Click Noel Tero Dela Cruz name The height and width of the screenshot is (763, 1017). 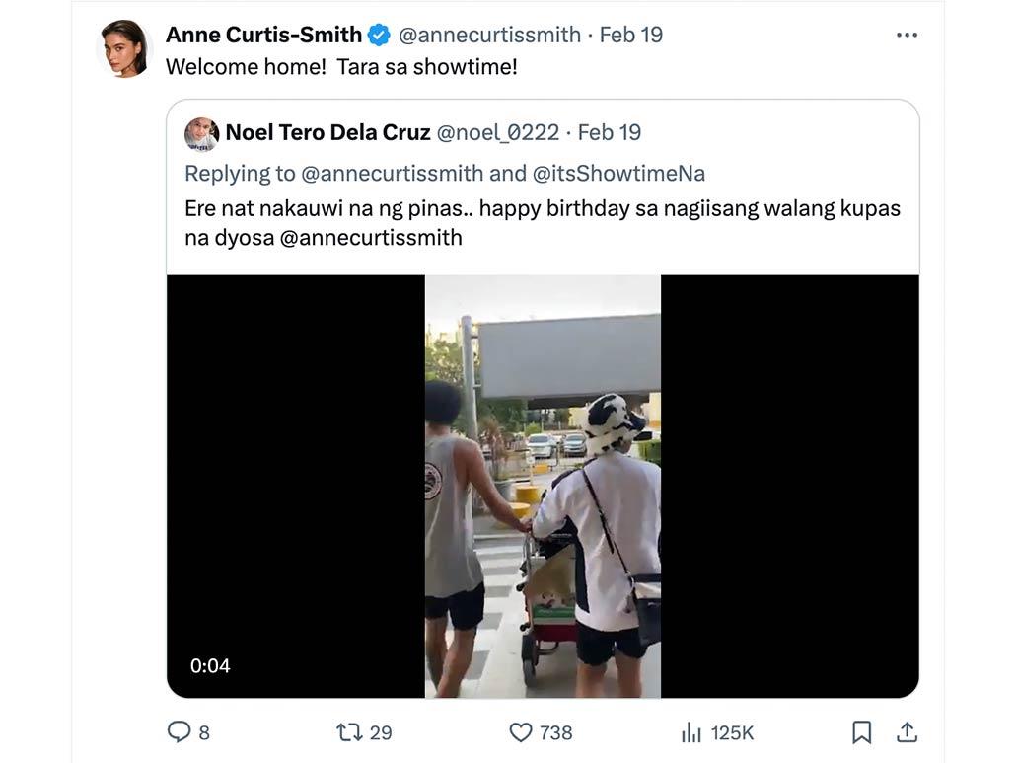coord(327,133)
